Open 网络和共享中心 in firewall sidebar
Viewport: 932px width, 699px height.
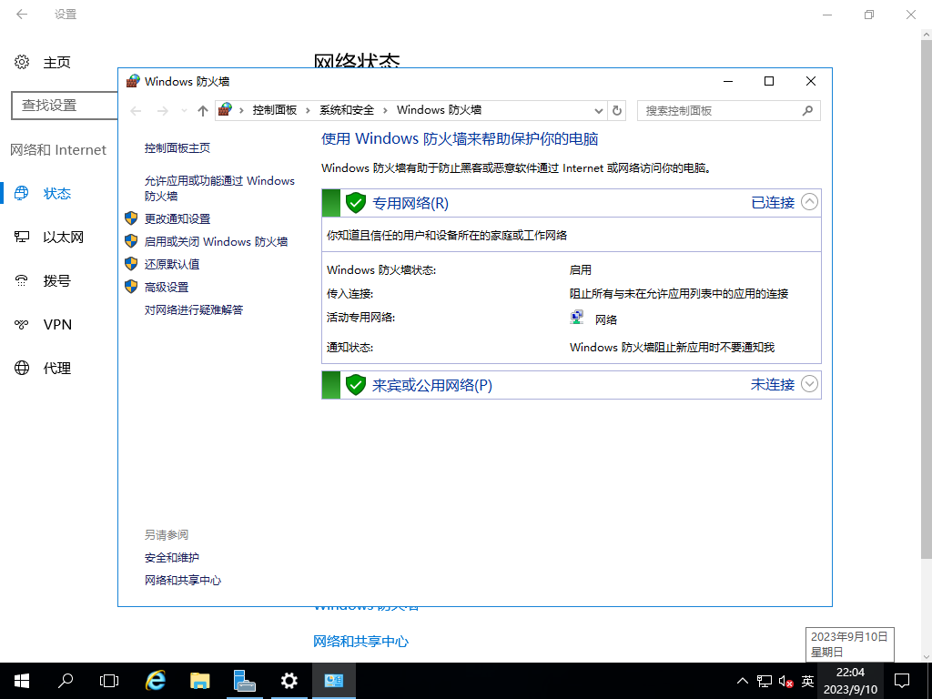point(183,580)
